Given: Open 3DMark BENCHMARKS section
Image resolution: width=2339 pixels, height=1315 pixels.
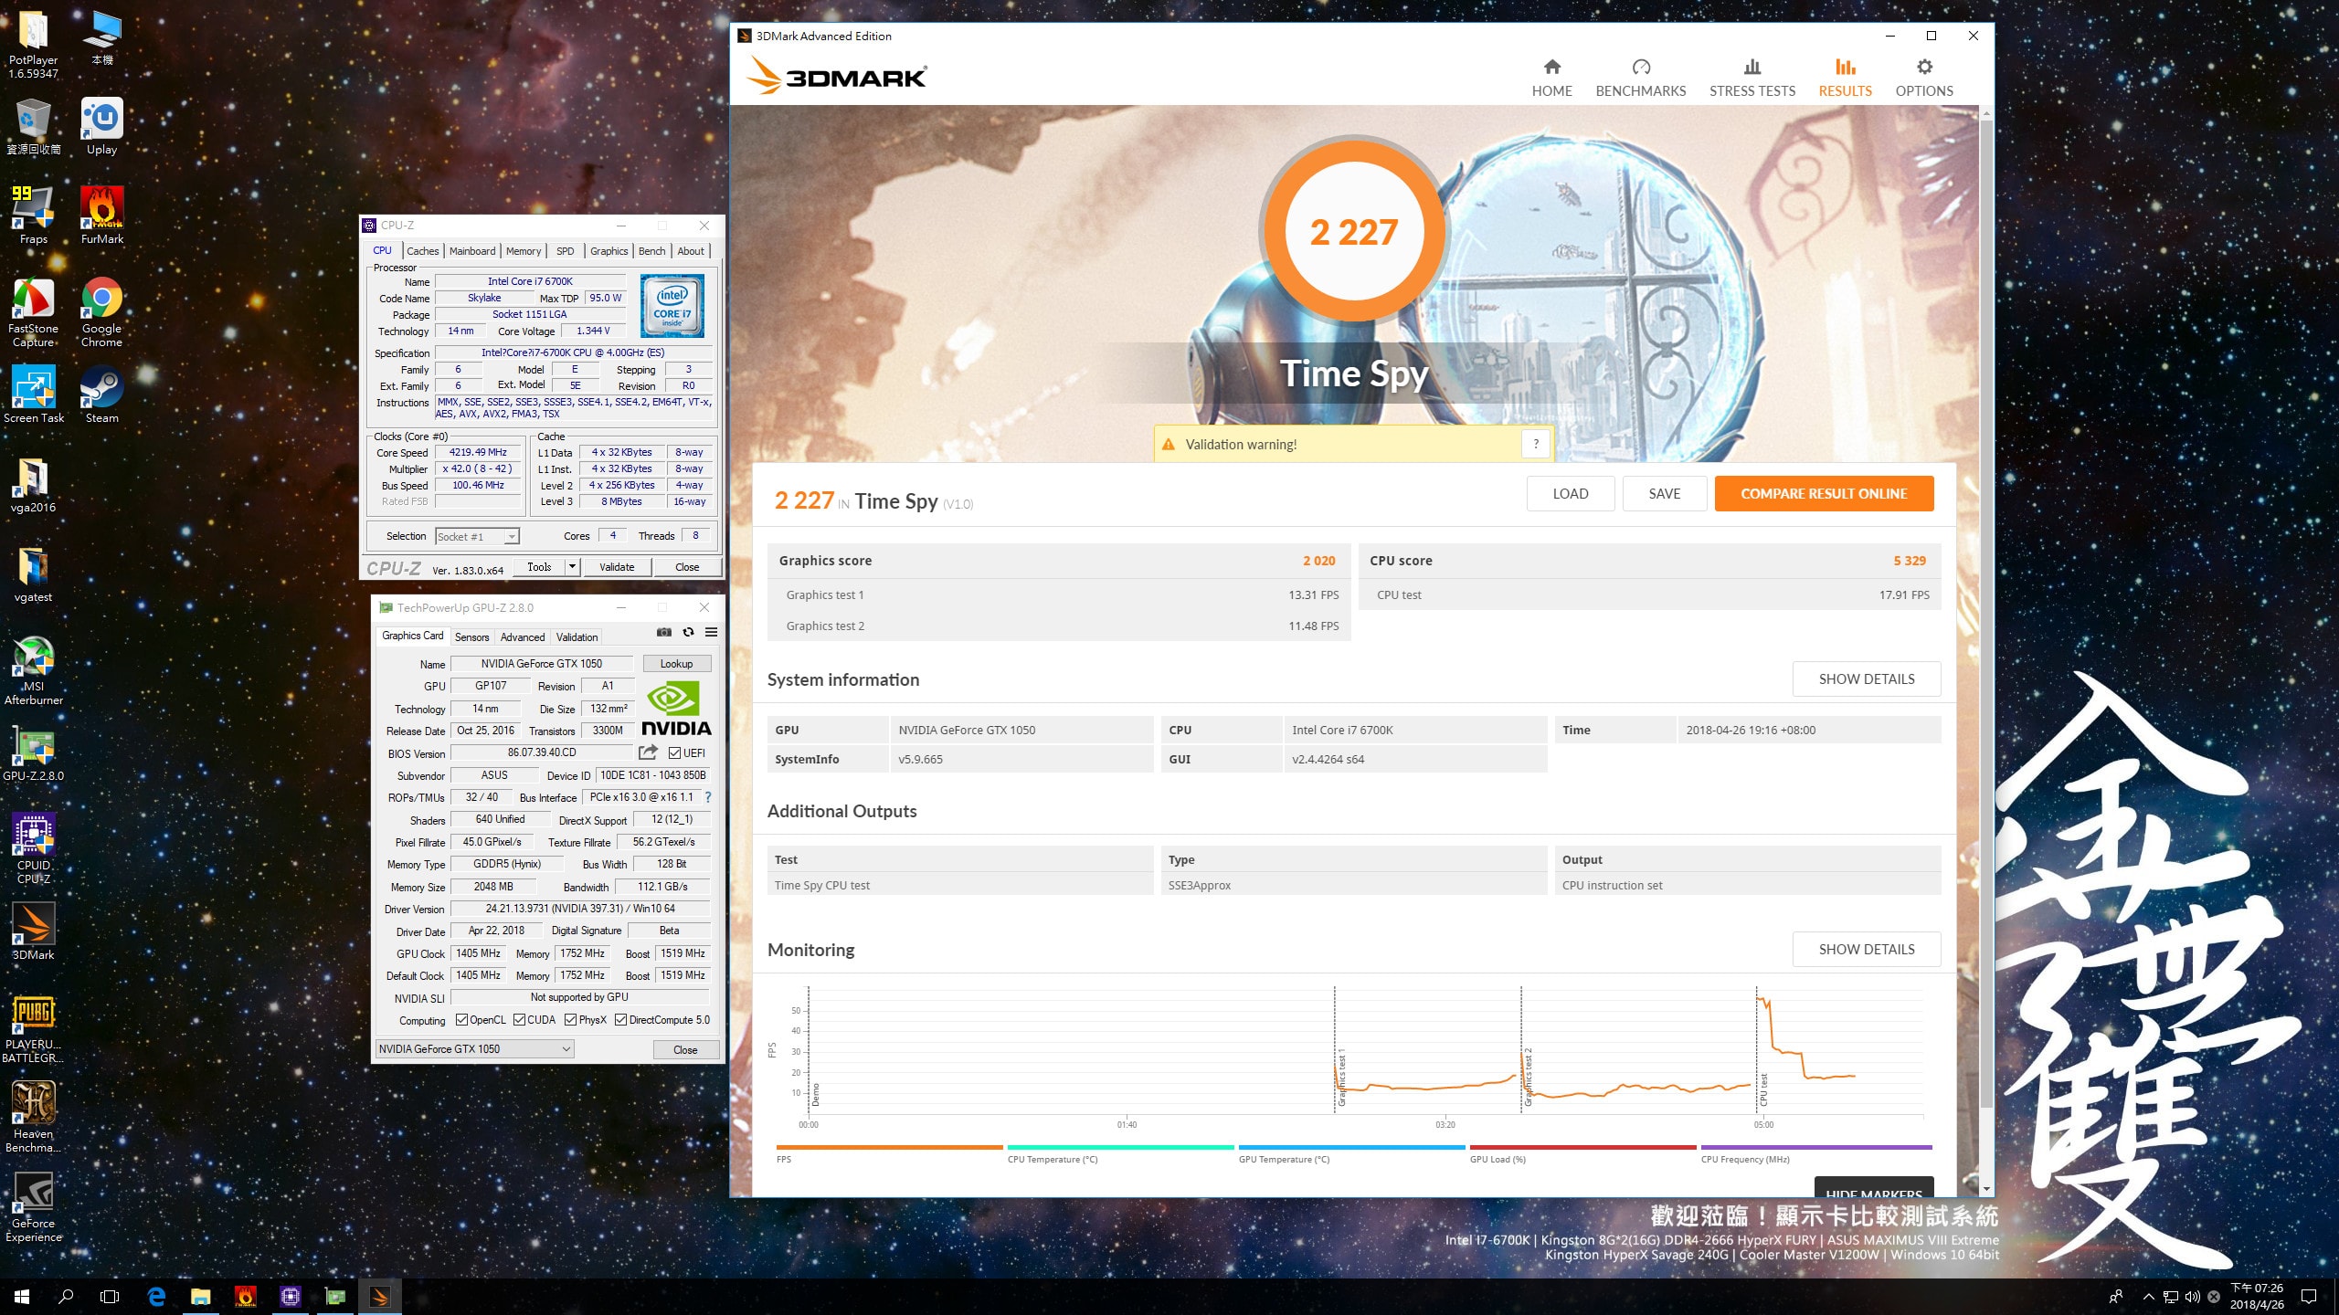Looking at the screenshot, I should [1640, 78].
